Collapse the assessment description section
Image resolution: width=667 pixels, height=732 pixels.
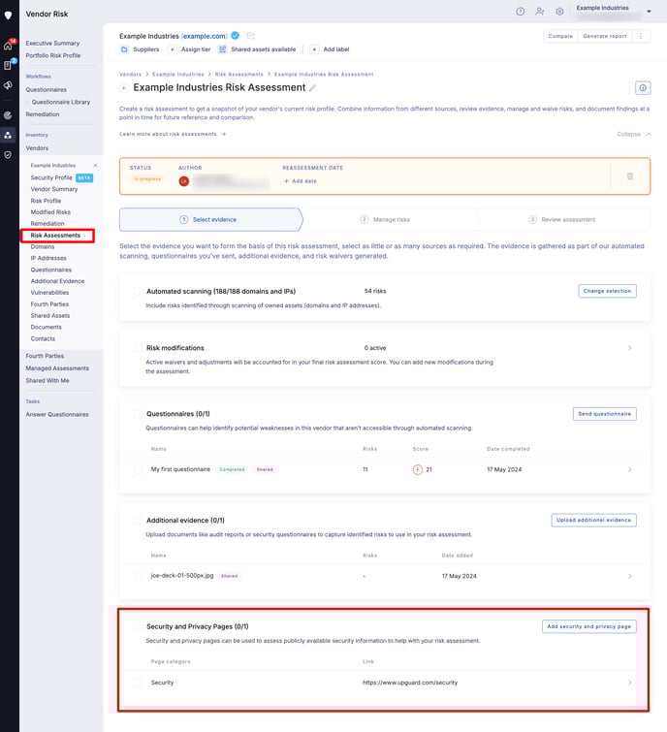click(633, 134)
